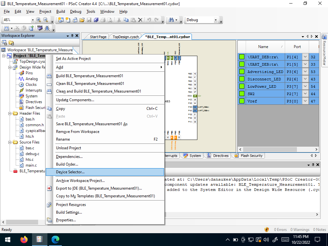This screenshot has height=246, width=328.
Task: Click the Zoom In magnifier icon
Action: pos(38,20)
